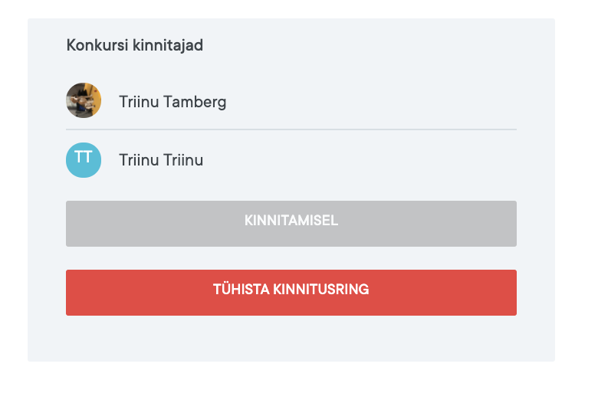Viewport: 598px width, 403px height.
Task: Open the Triinu Tamberg approver row
Action: 307,101
